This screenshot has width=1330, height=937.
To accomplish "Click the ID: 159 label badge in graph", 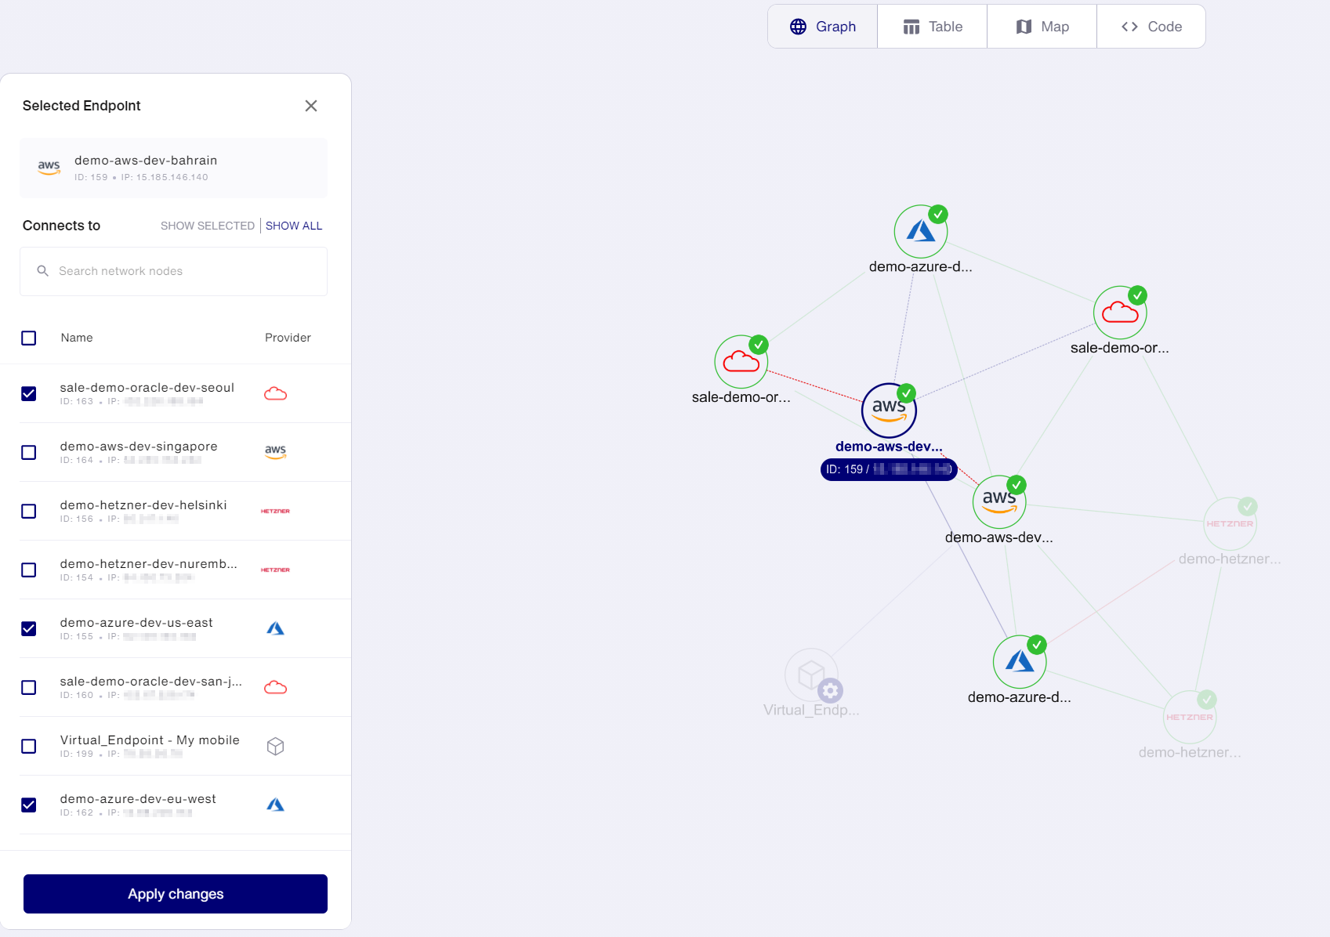I will click(889, 469).
